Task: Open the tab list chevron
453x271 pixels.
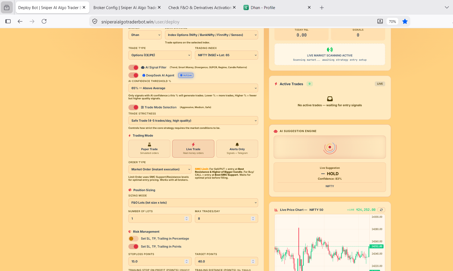Action: [x=447, y=7]
